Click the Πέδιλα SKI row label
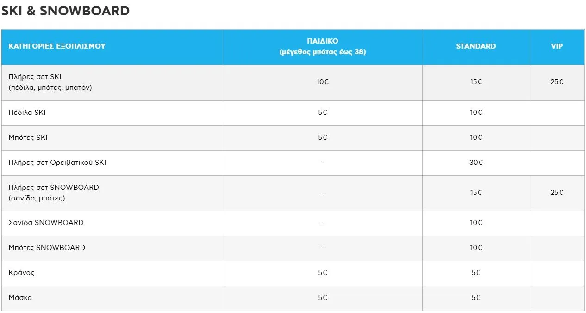Viewport: 586px width, 313px height. [27, 113]
